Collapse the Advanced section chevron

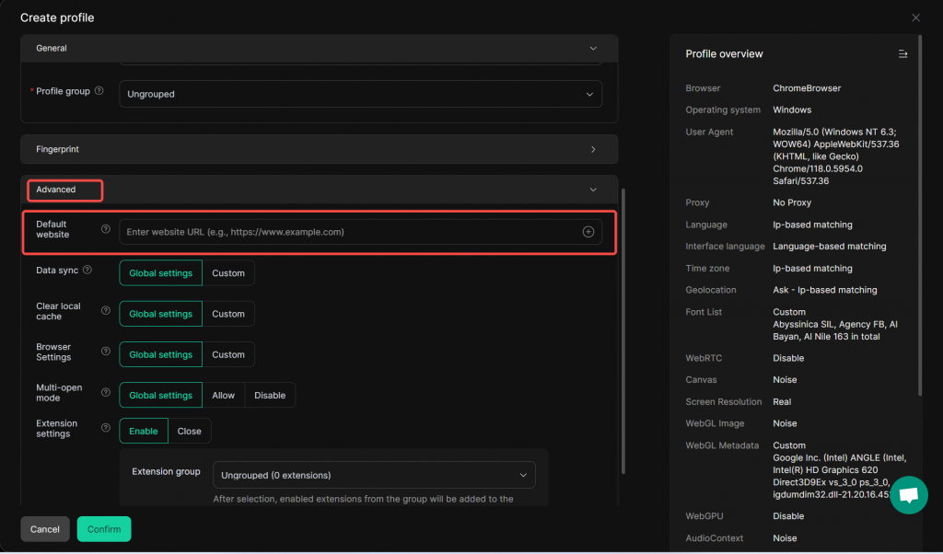tap(593, 190)
